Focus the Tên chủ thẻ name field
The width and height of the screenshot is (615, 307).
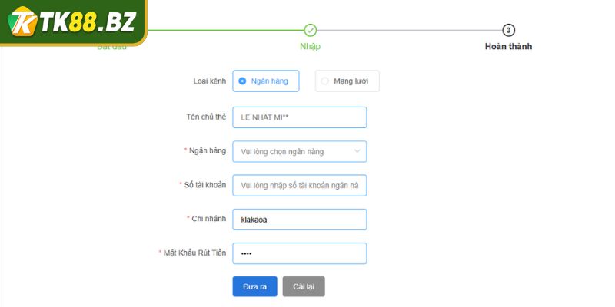click(x=299, y=117)
